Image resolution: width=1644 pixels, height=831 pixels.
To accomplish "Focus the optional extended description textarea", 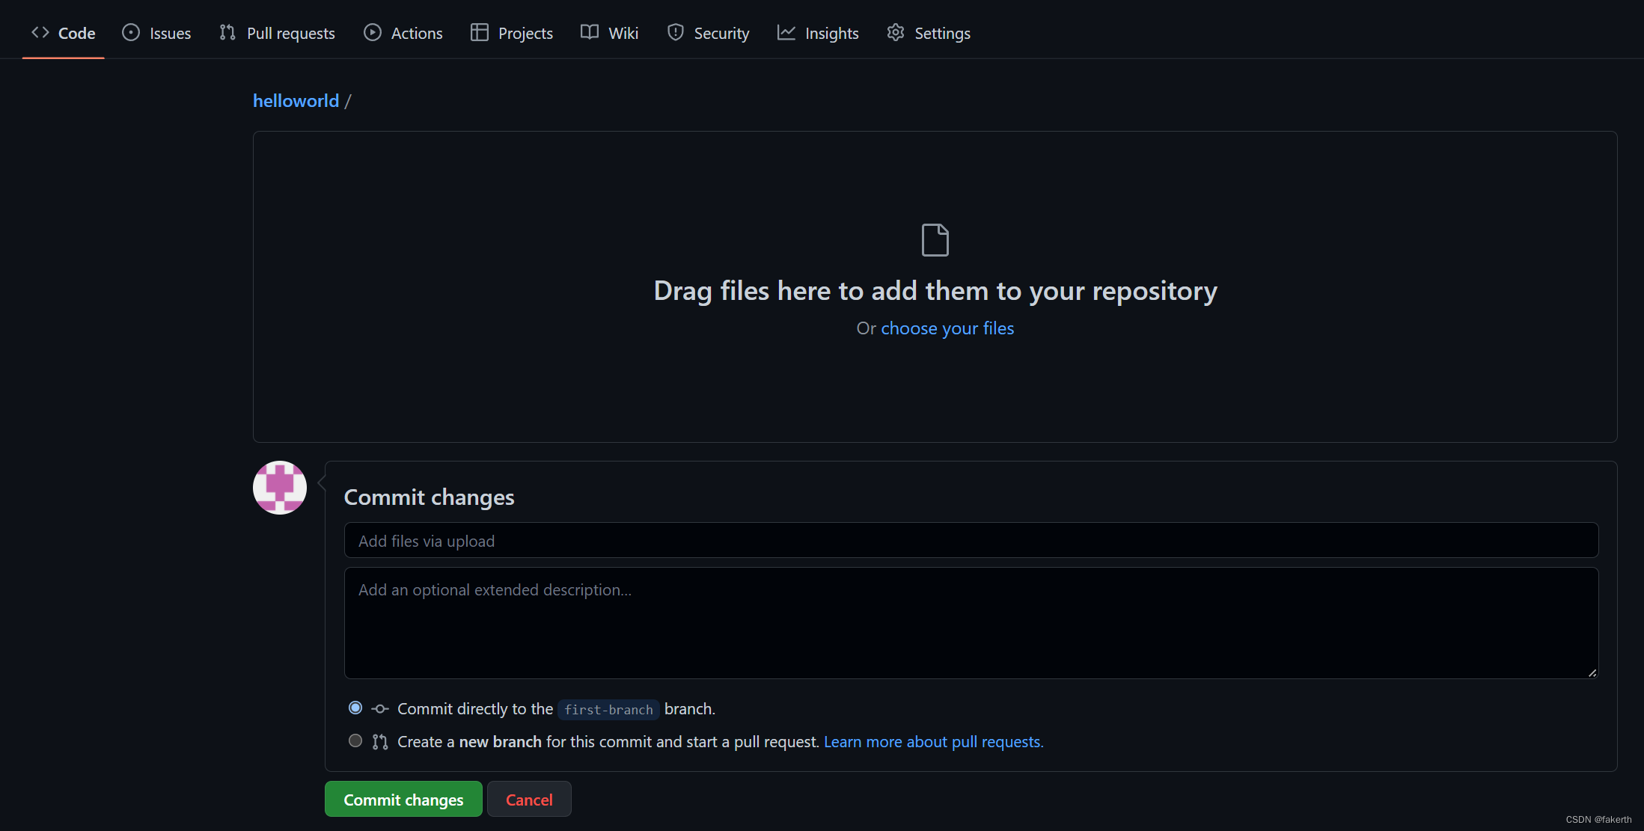I will pyautogui.click(x=971, y=622).
